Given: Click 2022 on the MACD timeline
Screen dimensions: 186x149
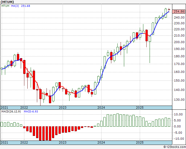Looking at the screenshot, I should tap(24, 142).
